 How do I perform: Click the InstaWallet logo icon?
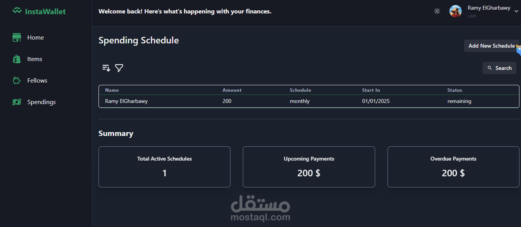coord(17,11)
